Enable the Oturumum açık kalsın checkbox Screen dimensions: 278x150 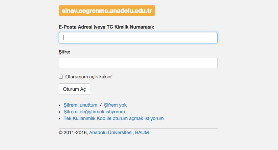point(61,77)
